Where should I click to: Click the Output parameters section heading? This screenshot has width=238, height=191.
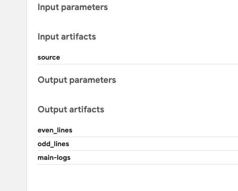[x=77, y=80]
